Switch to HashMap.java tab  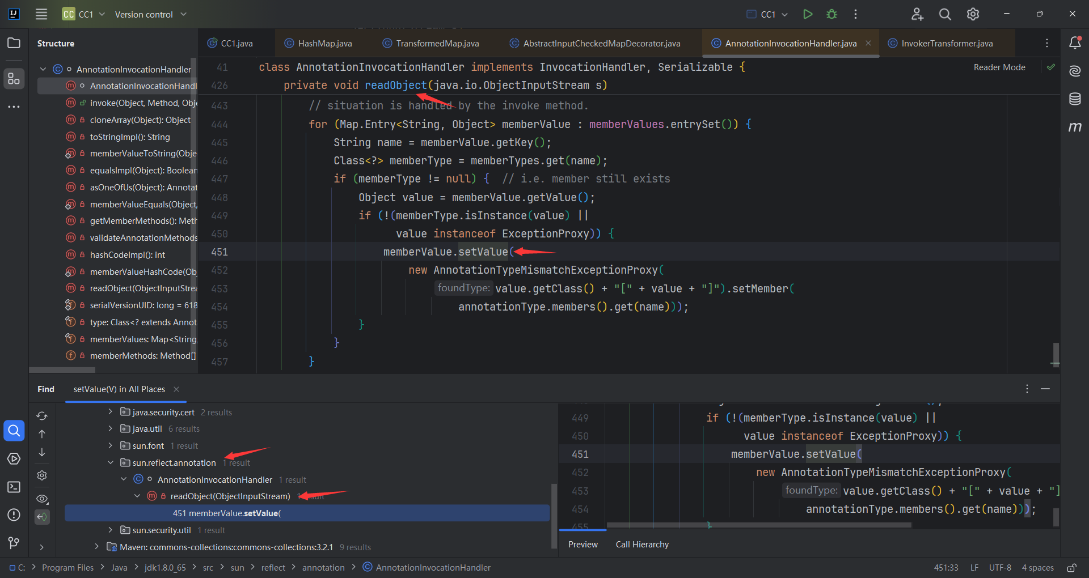click(318, 44)
